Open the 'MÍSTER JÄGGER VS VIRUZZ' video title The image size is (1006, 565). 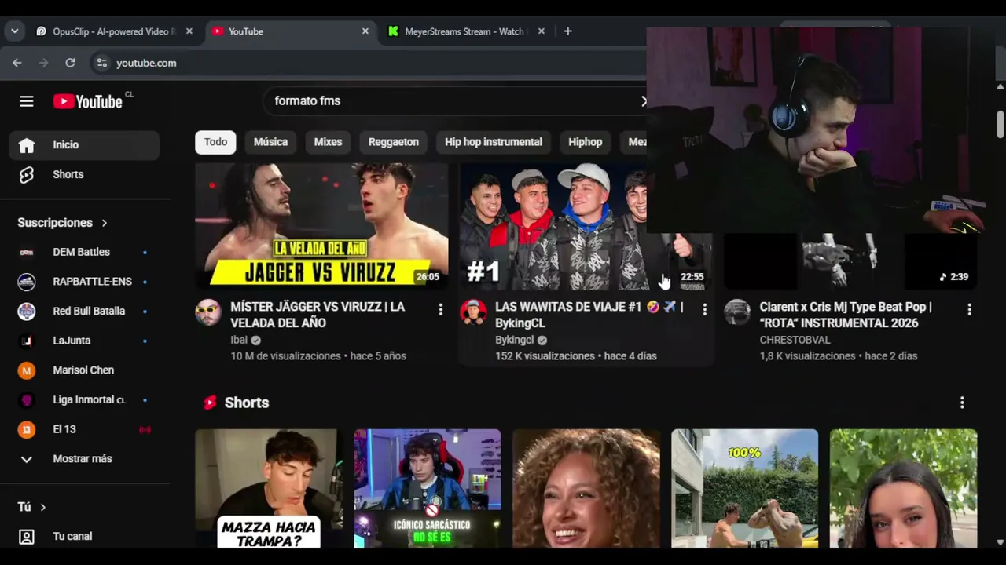tap(318, 315)
